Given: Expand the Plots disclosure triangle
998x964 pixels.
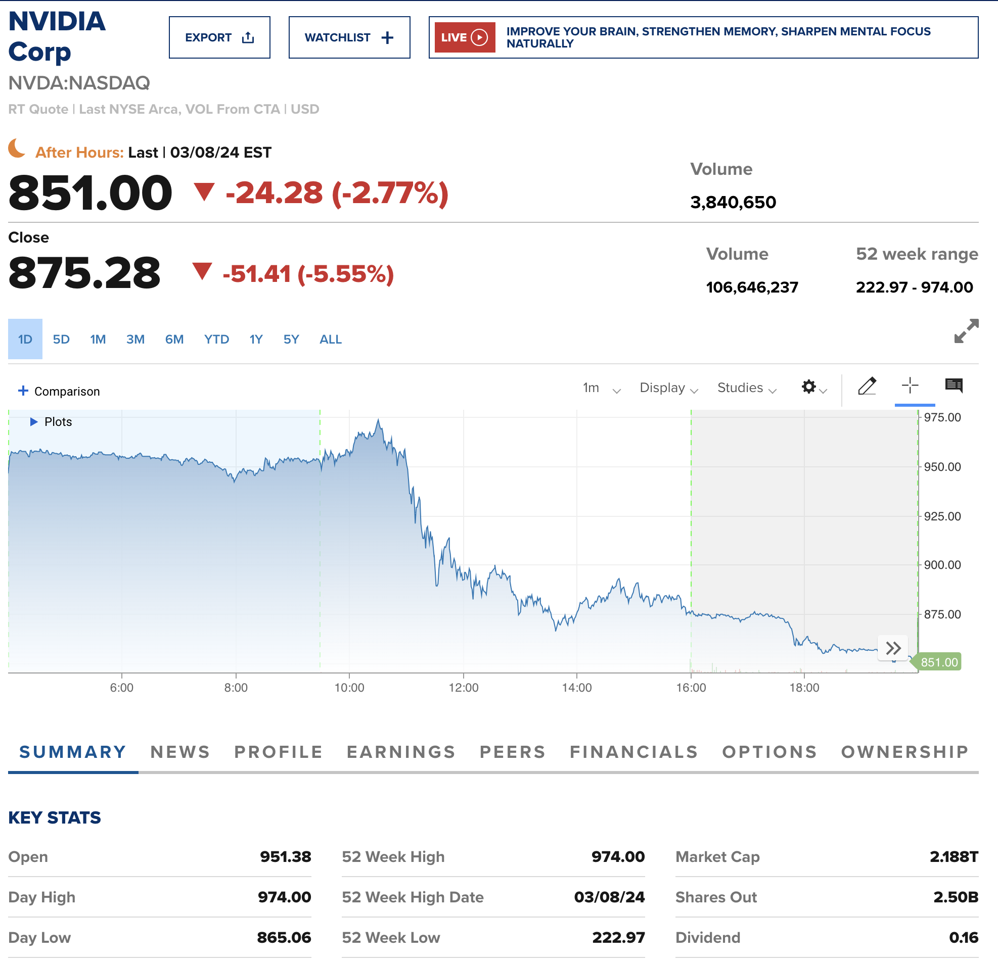Looking at the screenshot, I should pos(33,422).
